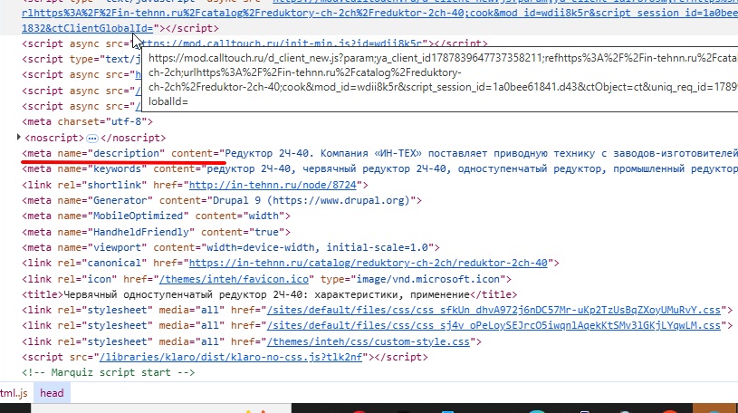This screenshot has height=413, width=738.
Task: Open the css_sj4v stylesheet link
Action: [x=494, y=325]
